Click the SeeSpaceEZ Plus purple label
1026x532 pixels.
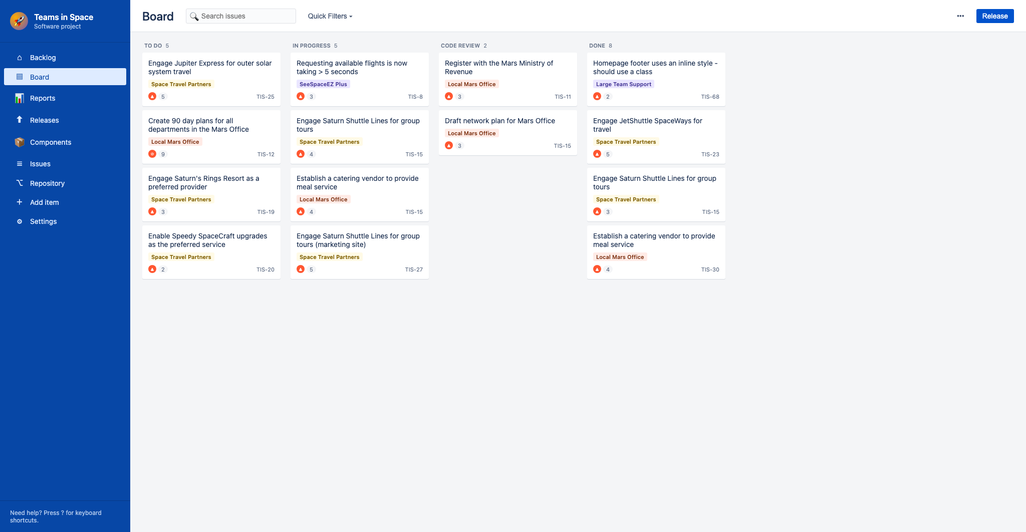(x=323, y=84)
